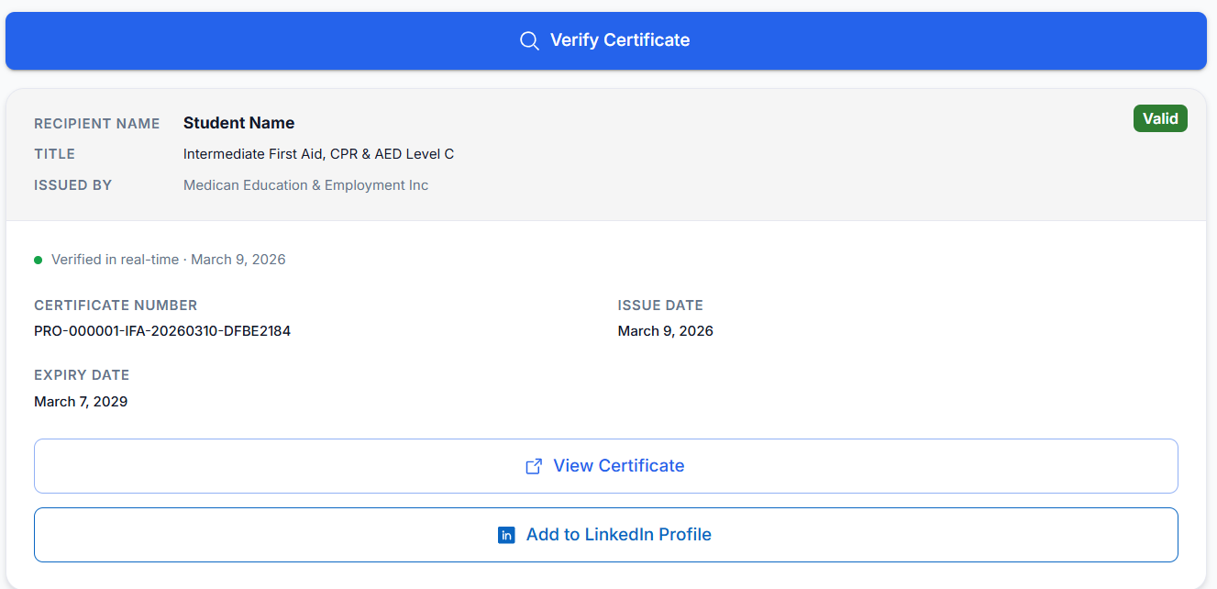Open Medican Education & Employment Inc link

click(x=305, y=184)
